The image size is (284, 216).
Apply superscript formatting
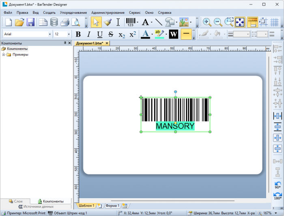pyautogui.click(x=133, y=34)
